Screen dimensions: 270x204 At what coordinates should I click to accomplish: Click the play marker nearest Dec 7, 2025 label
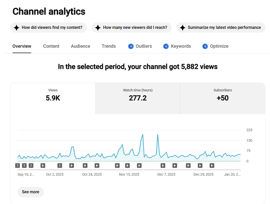pos(163,165)
